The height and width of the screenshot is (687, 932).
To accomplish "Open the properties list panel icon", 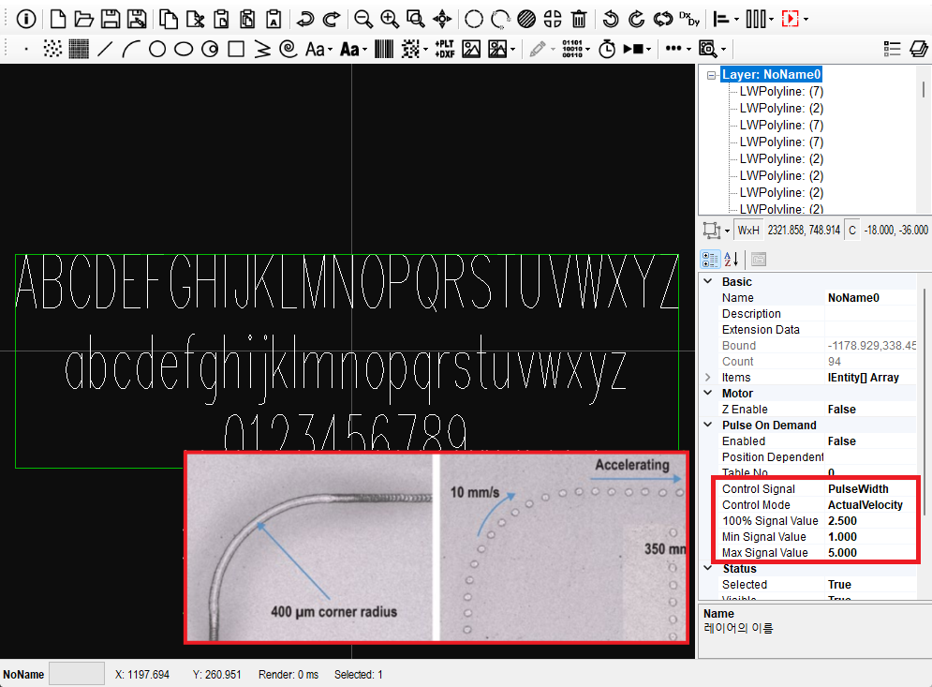I will [x=892, y=49].
